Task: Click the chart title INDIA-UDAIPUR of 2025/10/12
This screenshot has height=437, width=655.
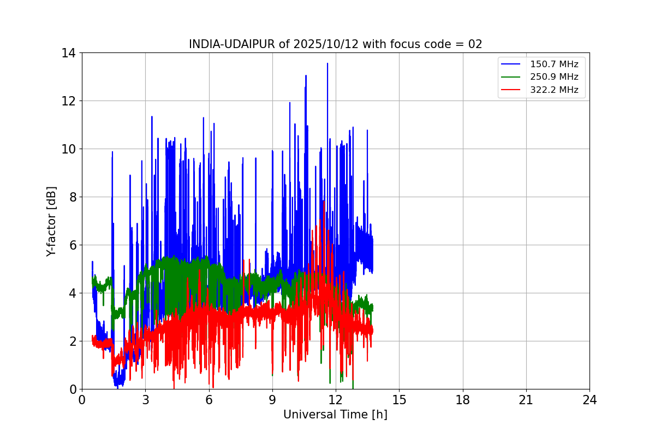Action: coord(336,44)
